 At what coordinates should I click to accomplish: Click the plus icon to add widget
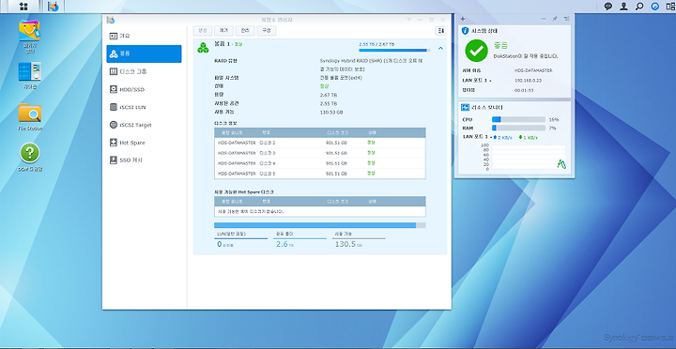click(x=463, y=19)
